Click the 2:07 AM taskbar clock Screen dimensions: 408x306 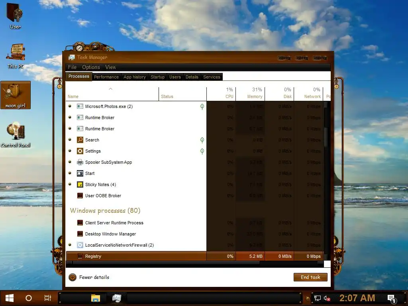[x=357, y=298]
